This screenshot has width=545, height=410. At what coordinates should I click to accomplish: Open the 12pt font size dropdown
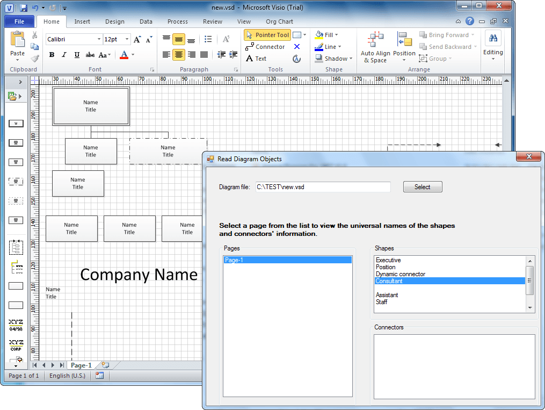[127, 39]
